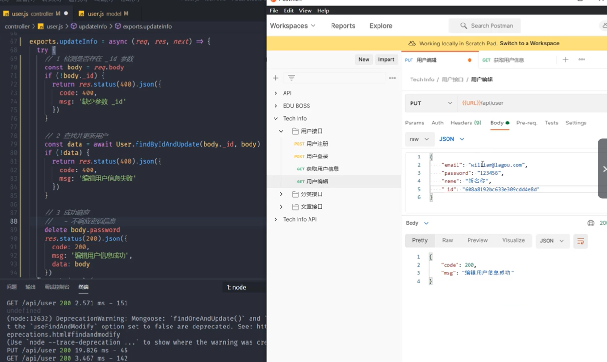Click the controller breadcrumb folder
This screenshot has width=607, height=362.
click(17, 26)
